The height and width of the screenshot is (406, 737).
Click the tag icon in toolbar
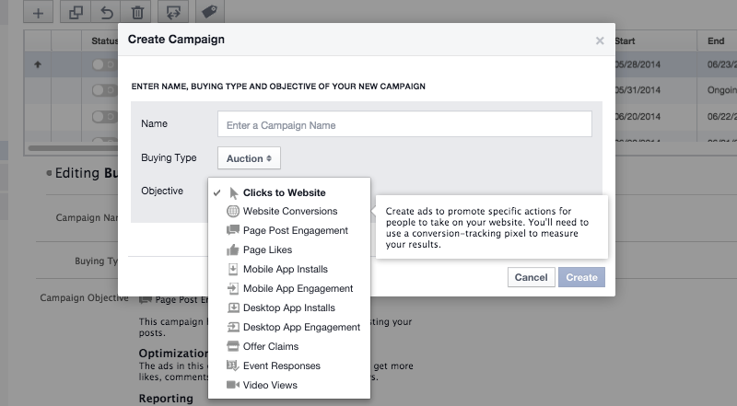tap(209, 12)
